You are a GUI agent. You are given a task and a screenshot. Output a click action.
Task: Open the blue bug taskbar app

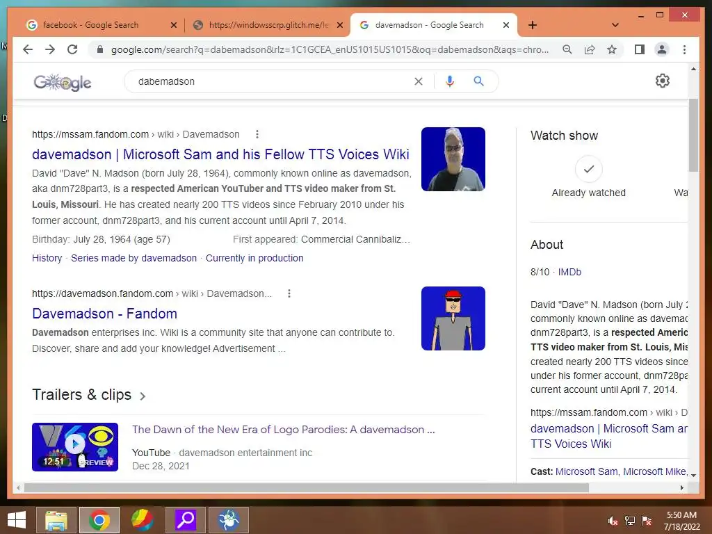228,520
